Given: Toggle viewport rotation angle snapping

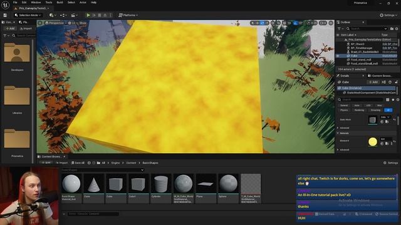Looking at the screenshot, I should coord(295,23).
